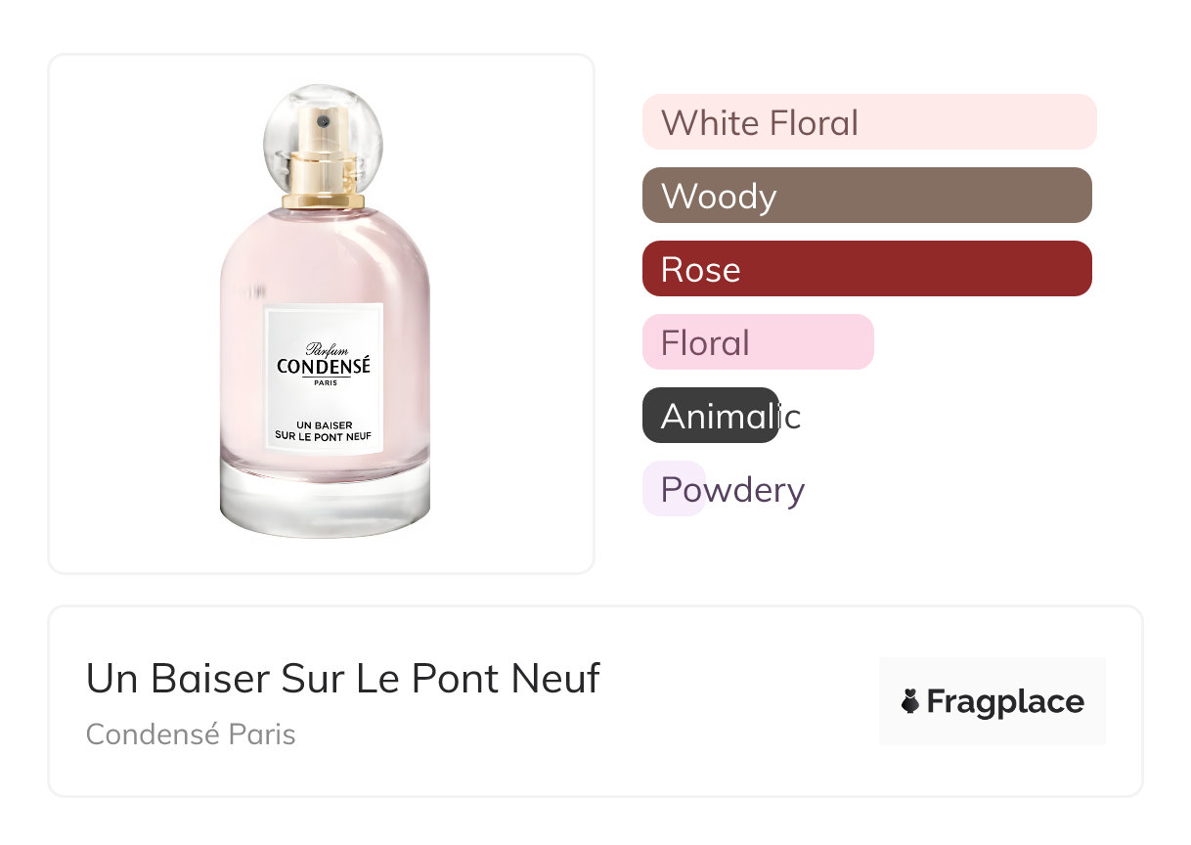The image size is (1191, 845).
Task: Open the Fragplace wordmark link
Action: point(1005,702)
